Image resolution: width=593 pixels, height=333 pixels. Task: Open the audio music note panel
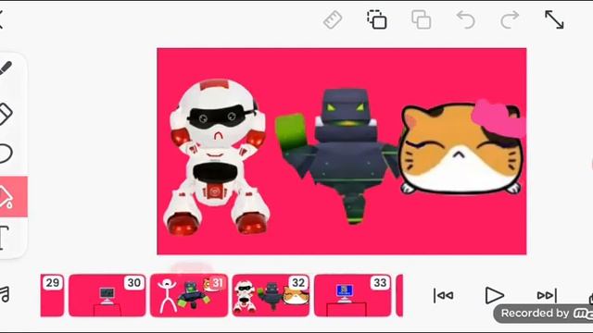[x=5, y=294]
